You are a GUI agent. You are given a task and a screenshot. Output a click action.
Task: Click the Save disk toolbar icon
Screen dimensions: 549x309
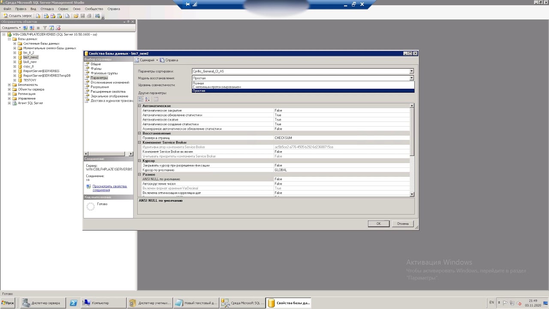click(x=82, y=16)
